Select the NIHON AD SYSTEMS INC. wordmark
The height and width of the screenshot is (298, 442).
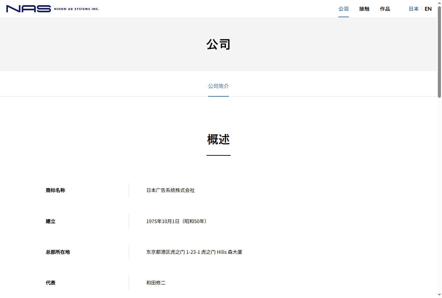[77, 9]
